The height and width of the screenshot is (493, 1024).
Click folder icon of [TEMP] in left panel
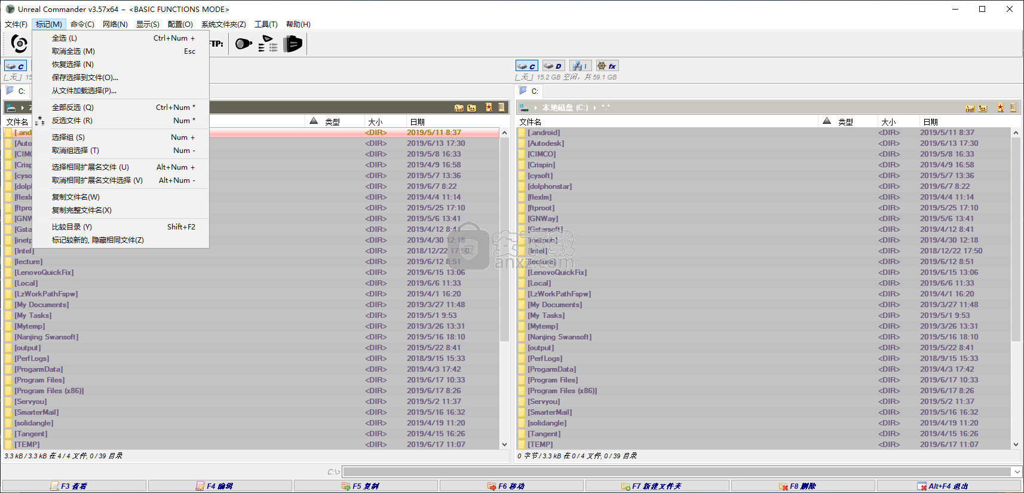[8, 445]
